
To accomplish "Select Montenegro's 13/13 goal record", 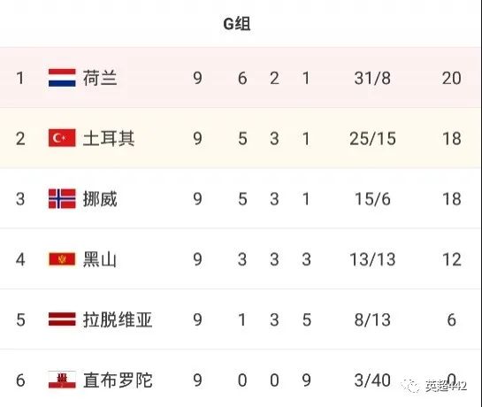I will 372,259.
